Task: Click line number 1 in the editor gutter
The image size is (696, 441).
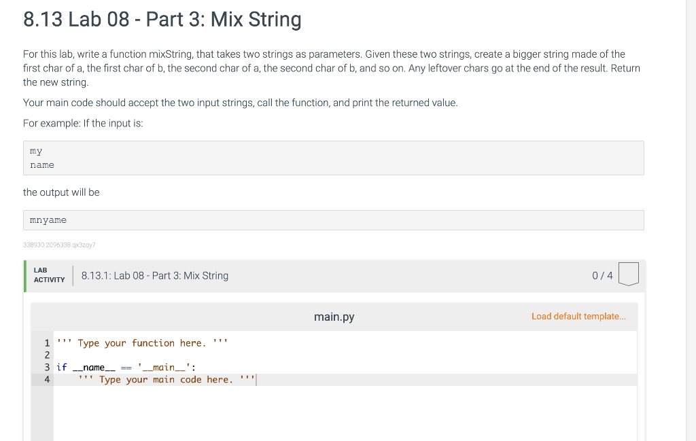Action: click(x=47, y=343)
